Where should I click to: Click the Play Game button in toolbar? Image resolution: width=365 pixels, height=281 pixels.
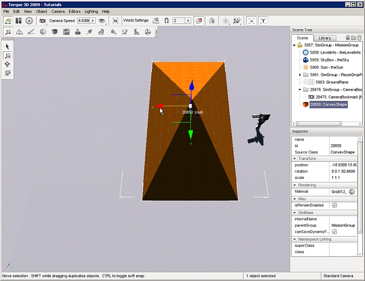29,21
